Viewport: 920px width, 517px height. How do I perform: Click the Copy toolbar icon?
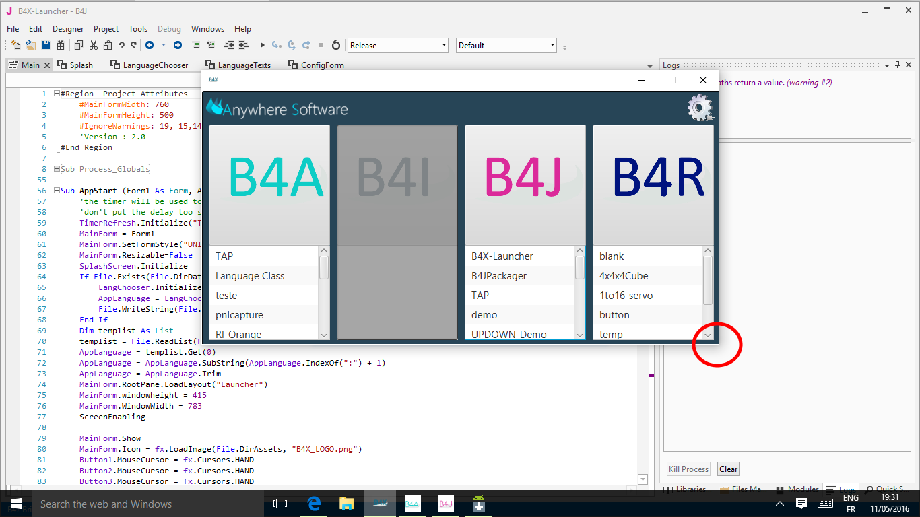coord(79,45)
